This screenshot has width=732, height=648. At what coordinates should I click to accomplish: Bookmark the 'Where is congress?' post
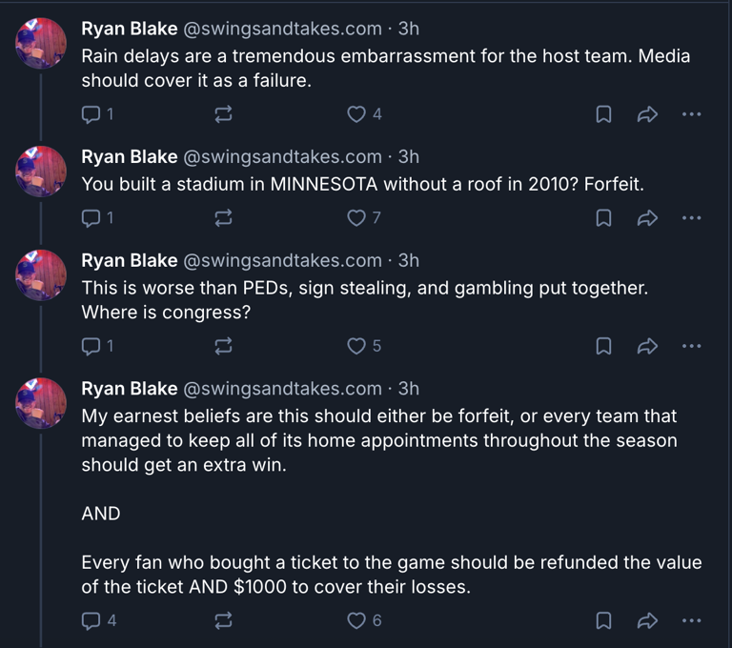pos(603,346)
